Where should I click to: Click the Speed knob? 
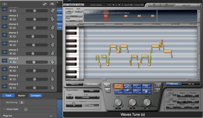coord(118,102)
